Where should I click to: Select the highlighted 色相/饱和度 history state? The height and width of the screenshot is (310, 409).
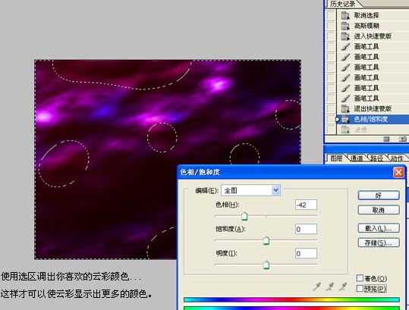click(x=373, y=119)
